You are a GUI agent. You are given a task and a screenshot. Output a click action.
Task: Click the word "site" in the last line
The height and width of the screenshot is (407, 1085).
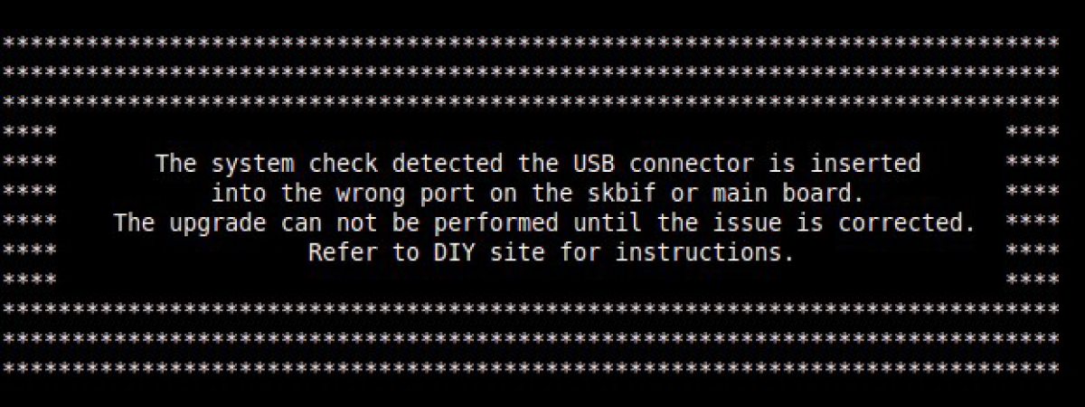click(517, 253)
